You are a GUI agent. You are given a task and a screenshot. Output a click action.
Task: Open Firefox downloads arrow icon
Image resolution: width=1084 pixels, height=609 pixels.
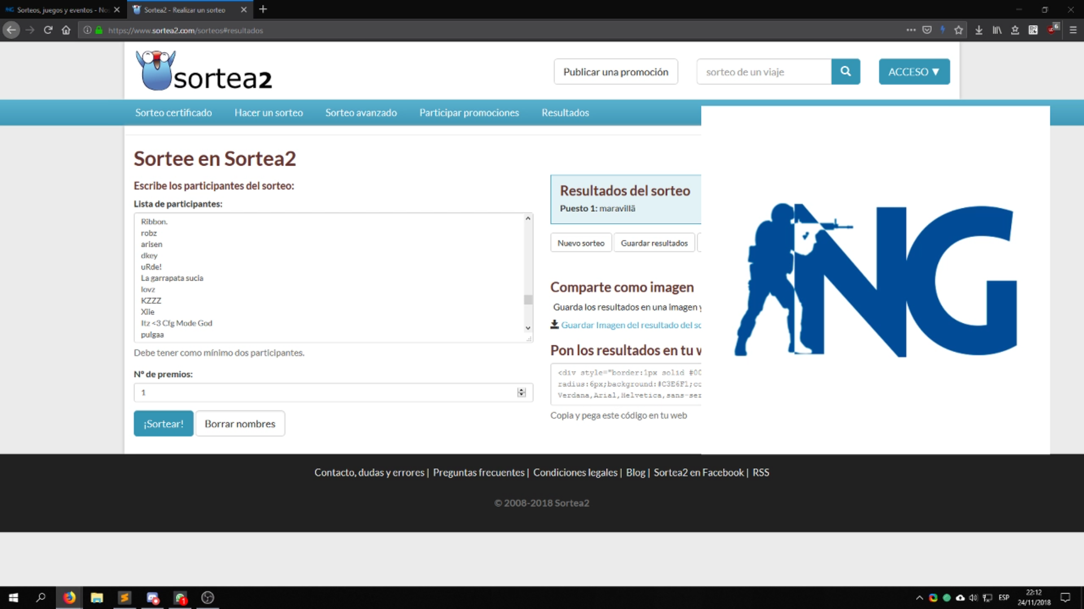point(978,30)
